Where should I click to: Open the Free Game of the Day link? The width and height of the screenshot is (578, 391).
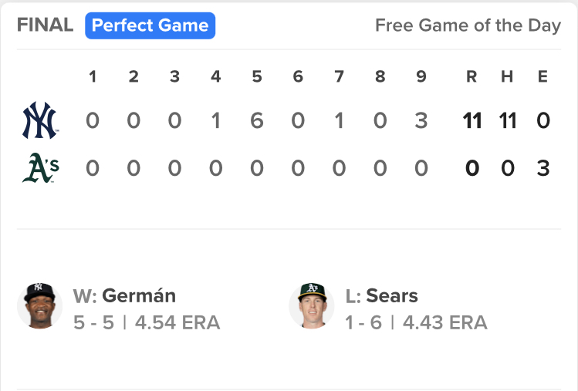point(468,25)
